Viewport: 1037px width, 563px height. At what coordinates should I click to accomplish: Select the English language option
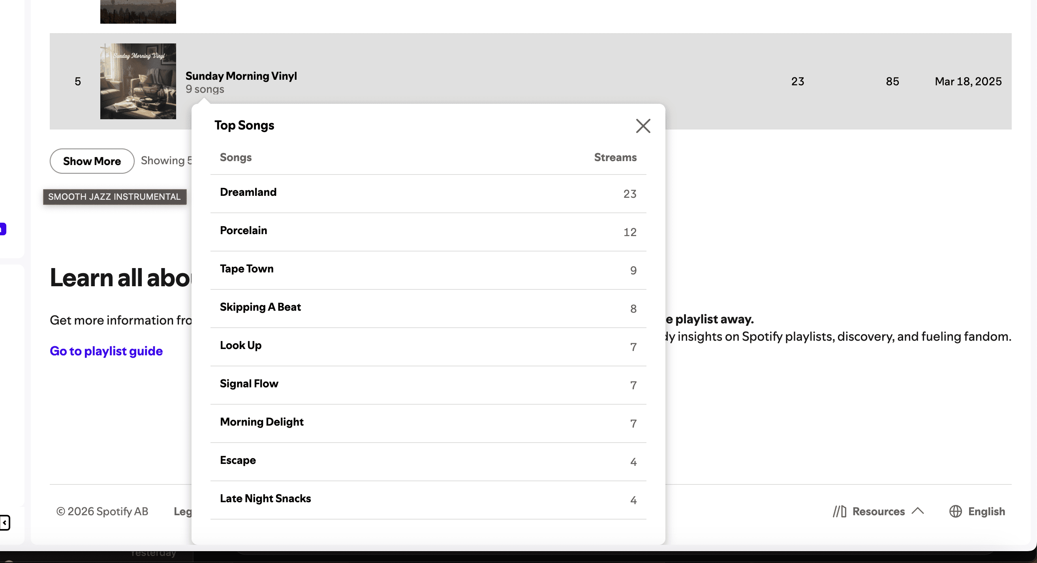pyautogui.click(x=986, y=511)
